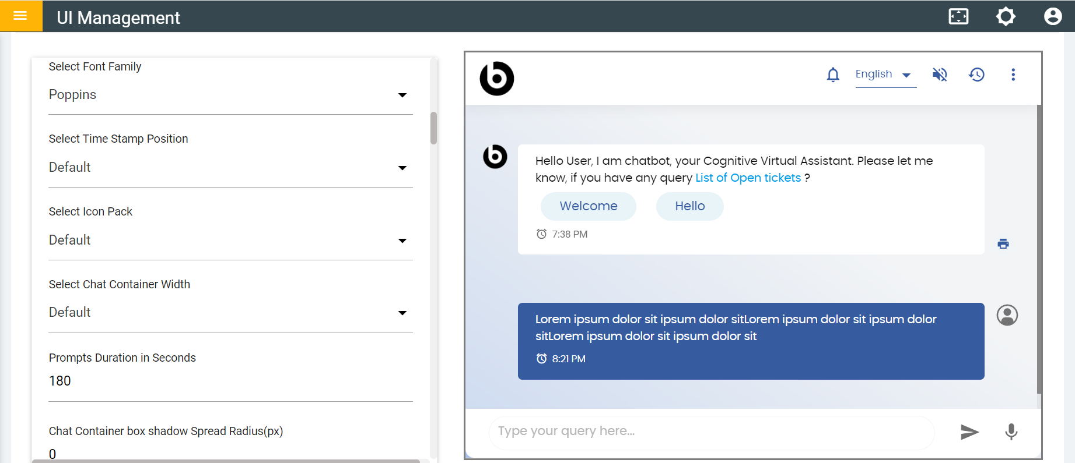The image size is (1075, 463).
Task: Open the user account profile icon
Action: [x=1052, y=16]
